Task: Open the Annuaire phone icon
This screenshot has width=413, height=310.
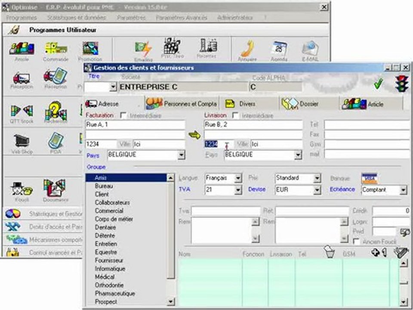Action: pyautogui.click(x=247, y=51)
